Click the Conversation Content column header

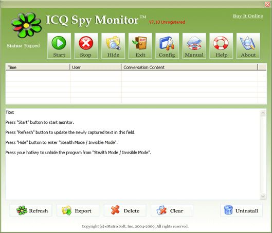point(189,67)
